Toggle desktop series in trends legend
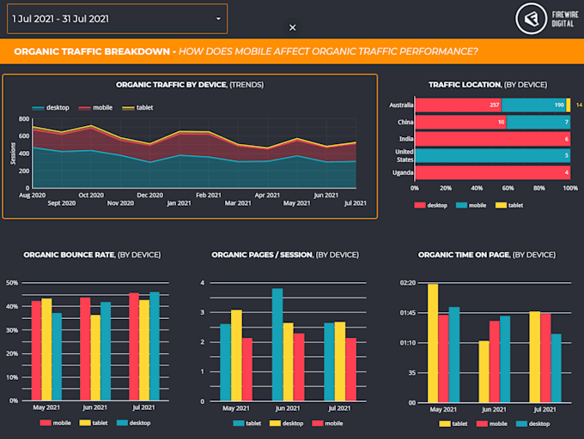584x439 pixels. point(51,107)
